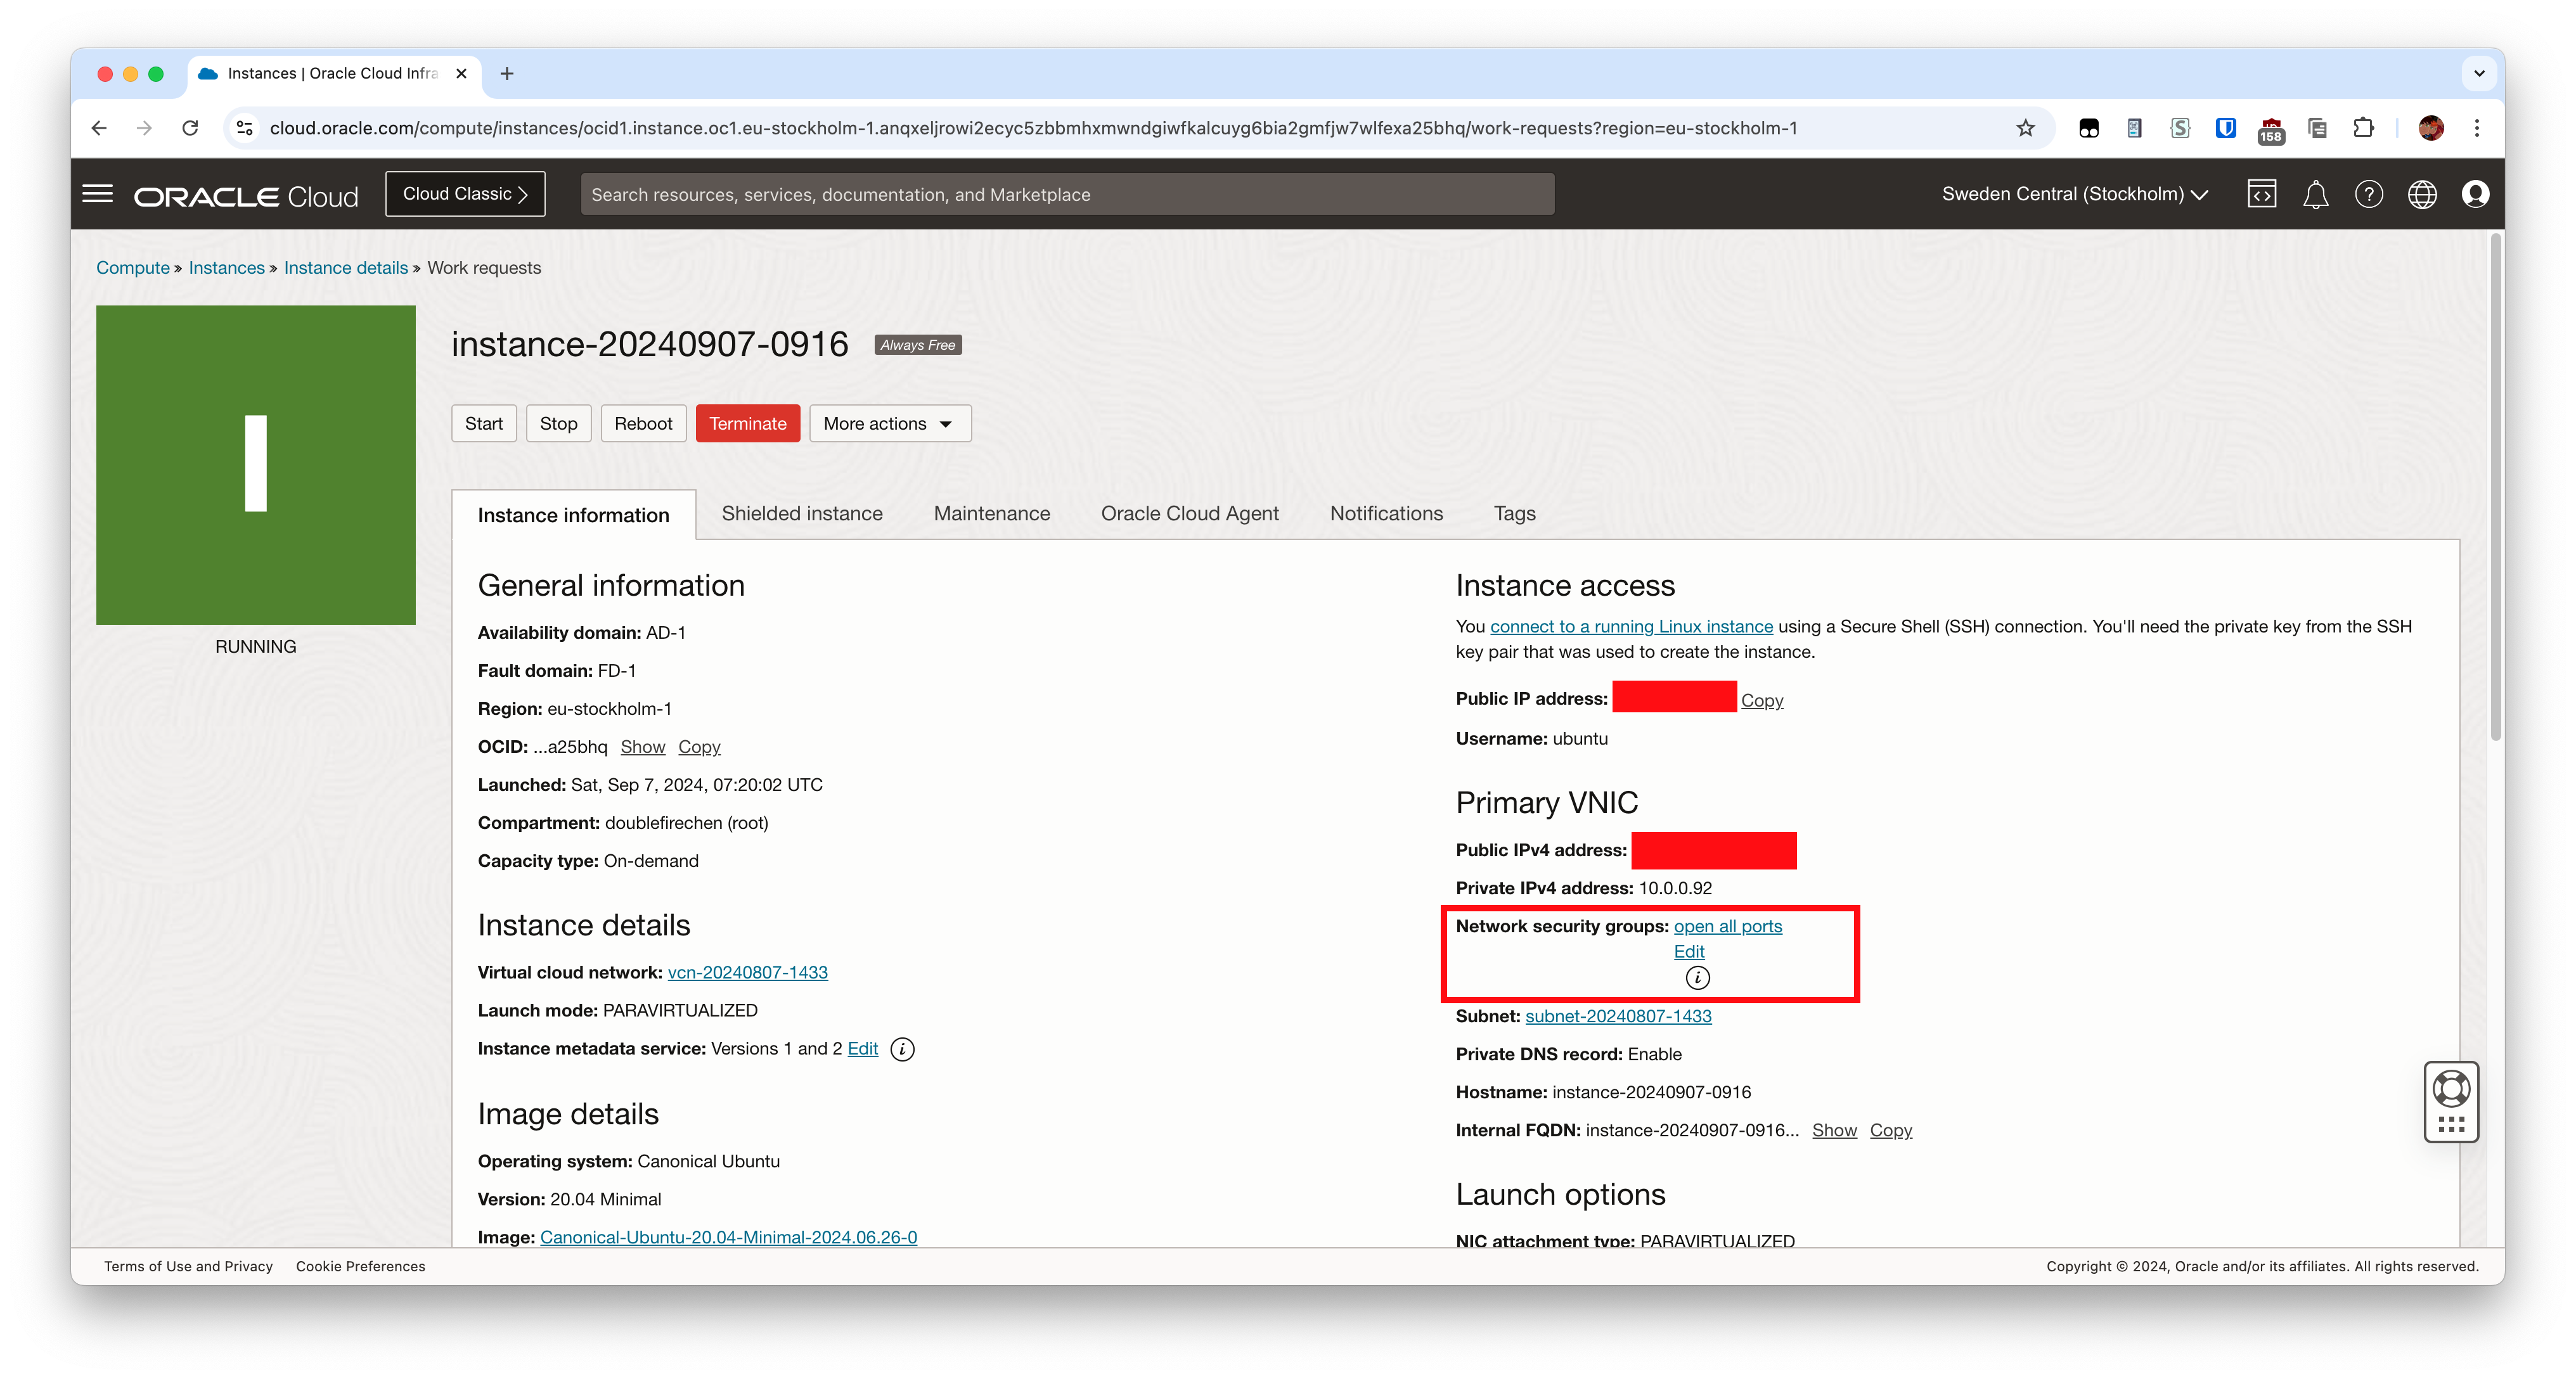Click info icon under Network security groups
Viewport: 2576px width, 1379px height.
1697,978
